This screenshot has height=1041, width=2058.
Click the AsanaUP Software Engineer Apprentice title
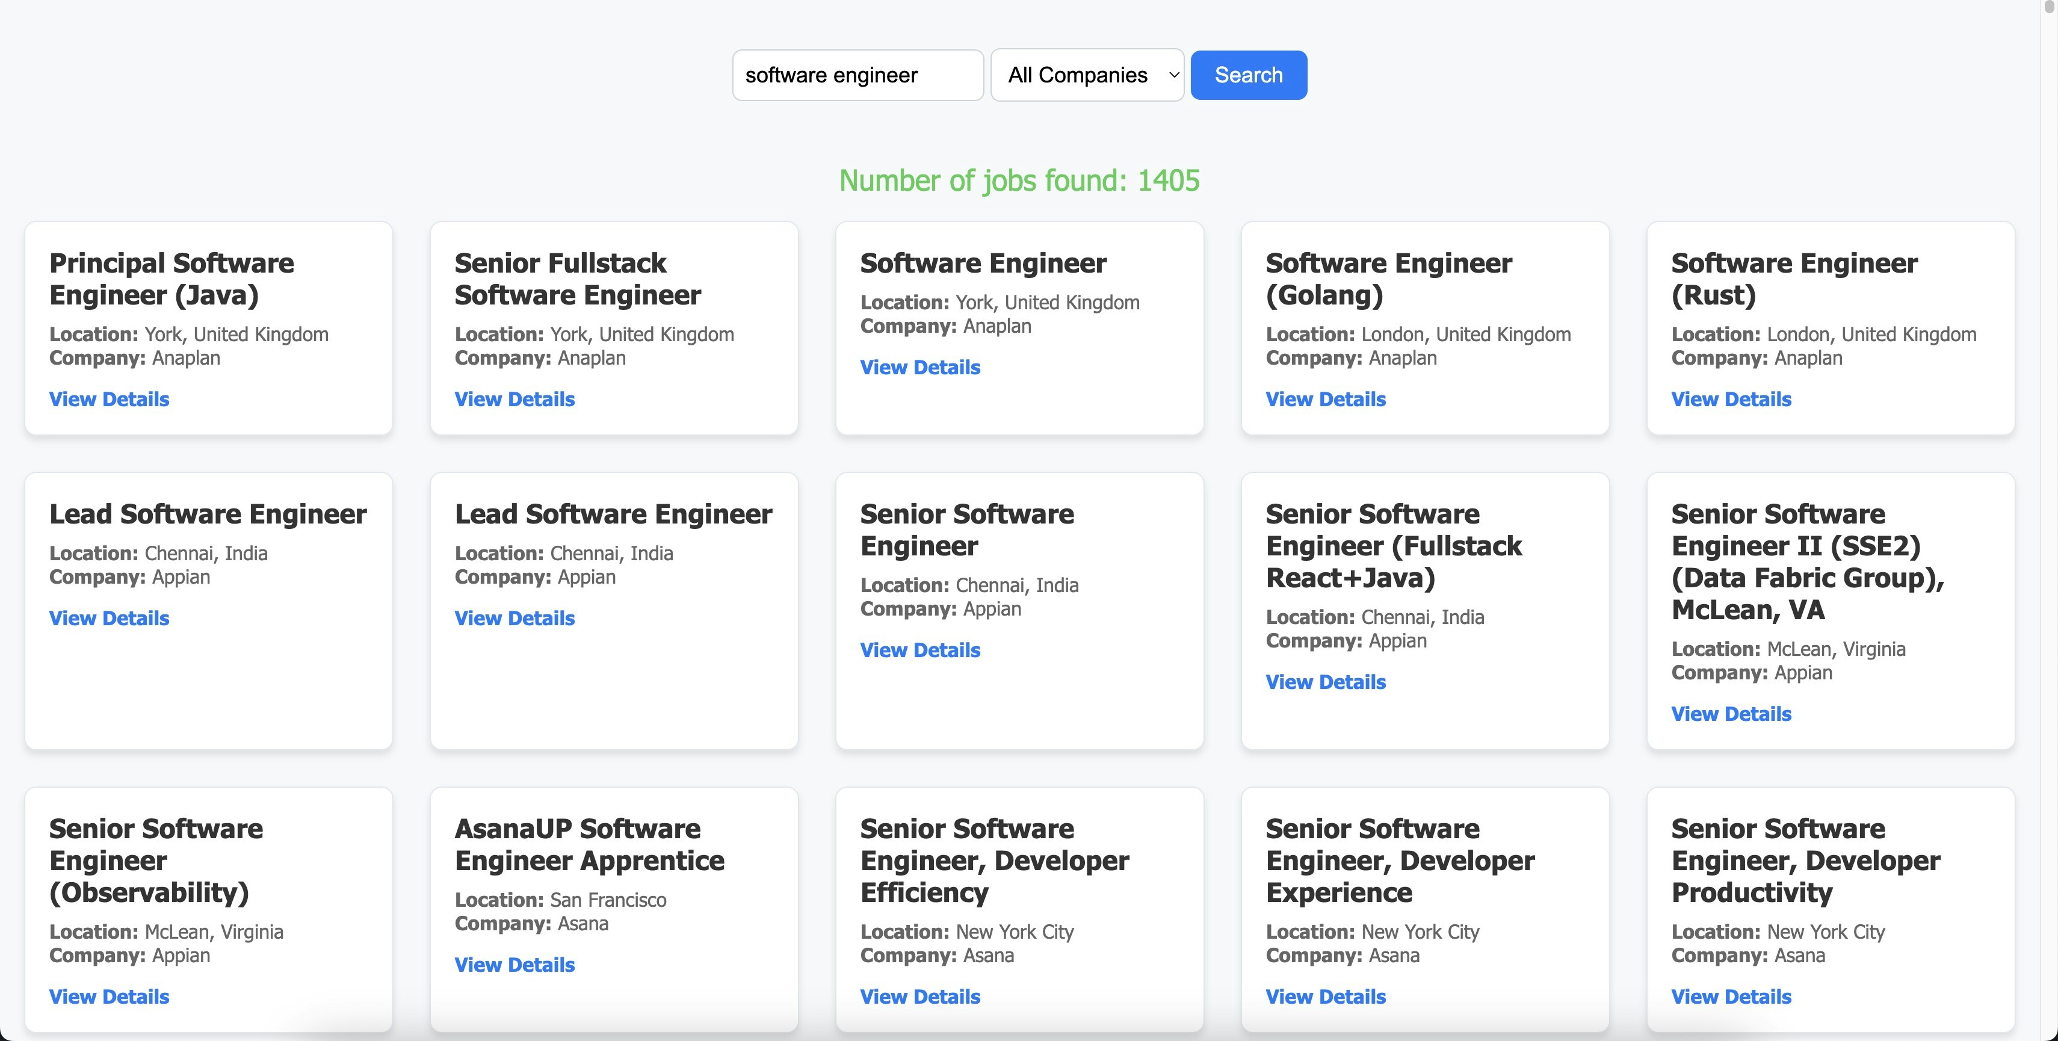tap(590, 844)
